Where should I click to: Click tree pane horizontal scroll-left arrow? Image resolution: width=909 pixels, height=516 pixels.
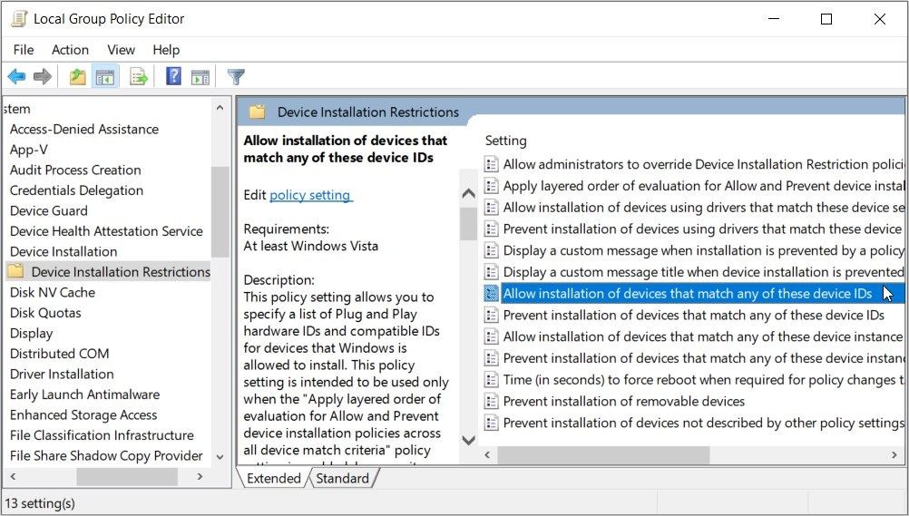tap(14, 477)
